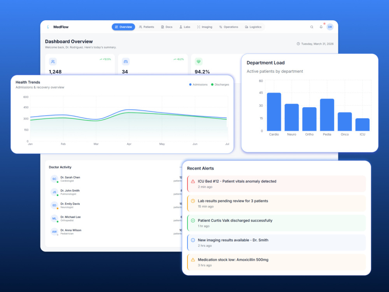Click the Tuesday, March 31, 2026 date

[317, 44]
